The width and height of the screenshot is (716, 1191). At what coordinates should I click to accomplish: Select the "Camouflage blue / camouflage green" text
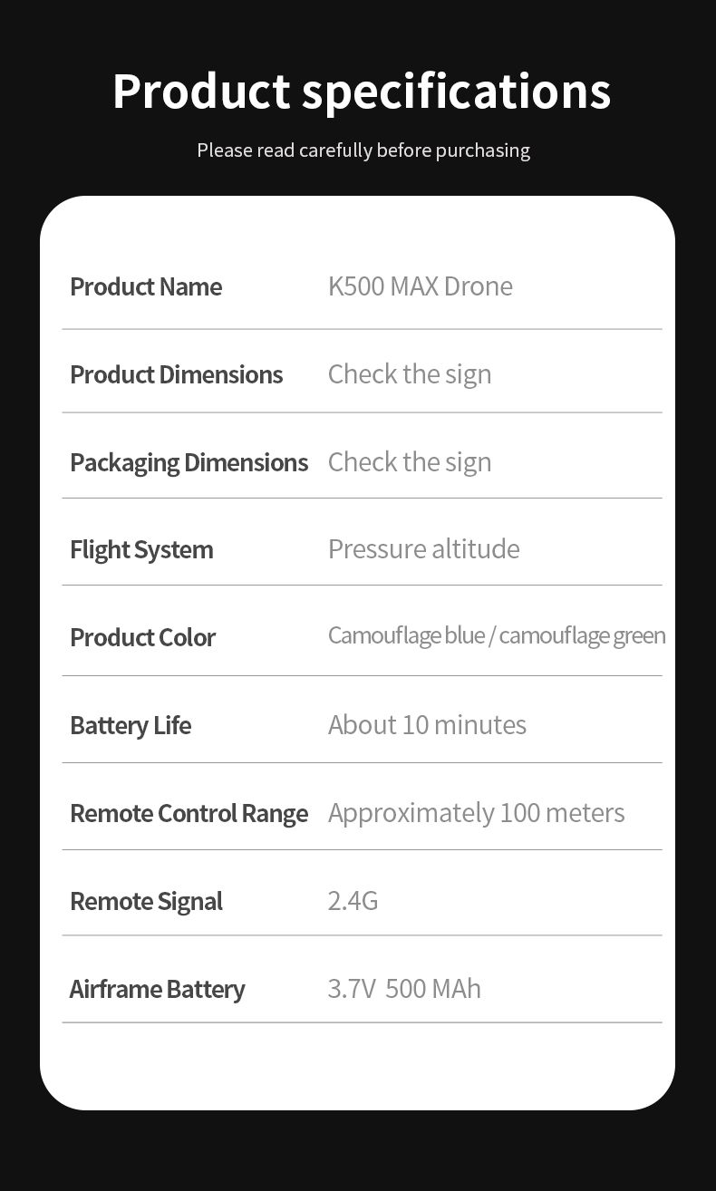point(496,635)
